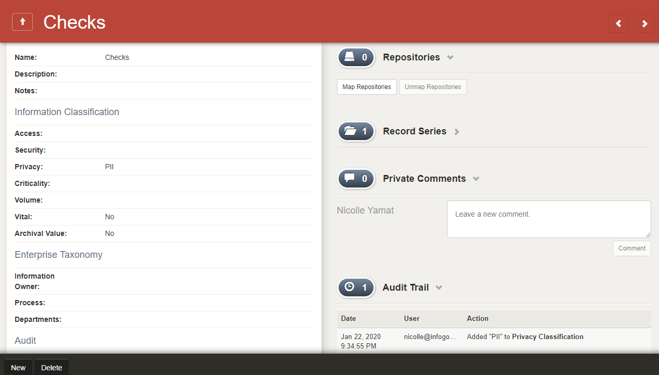Go to next record arrow
This screenshot has height=375, width=659.
[644, 23]
